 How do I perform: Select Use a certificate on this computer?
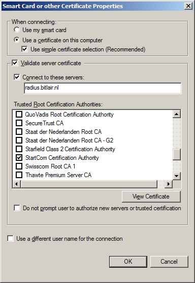[17, 40]
